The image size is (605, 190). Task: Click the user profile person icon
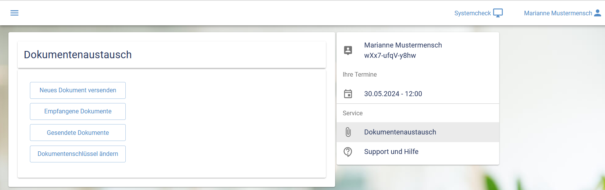pyautogui.click(x=597, y=13)
